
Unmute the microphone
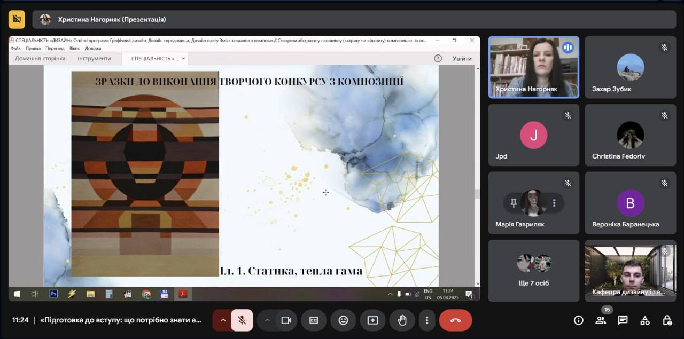[x=242, y=320]
